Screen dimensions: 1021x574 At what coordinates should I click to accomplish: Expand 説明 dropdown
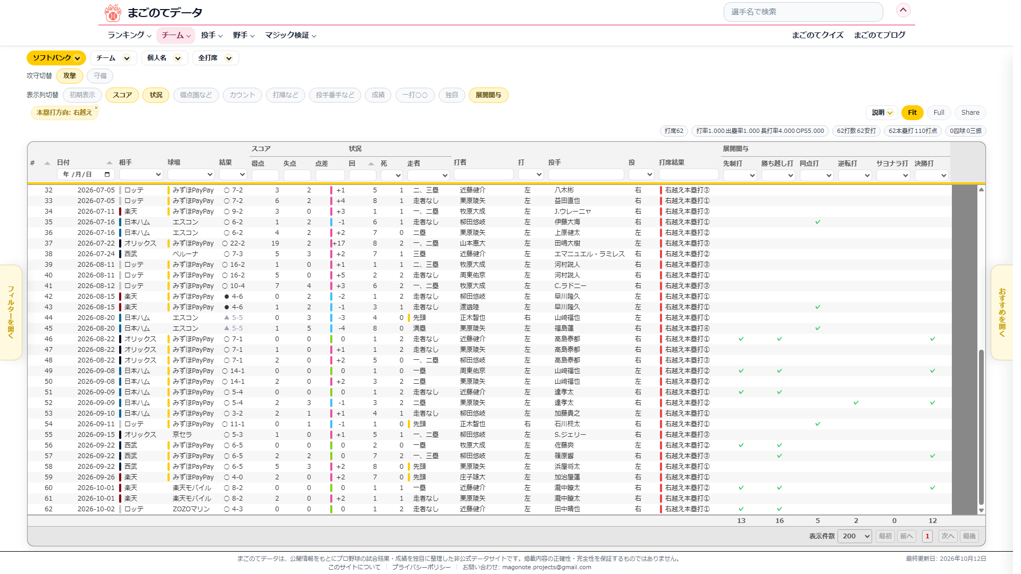tap(882, 113)
